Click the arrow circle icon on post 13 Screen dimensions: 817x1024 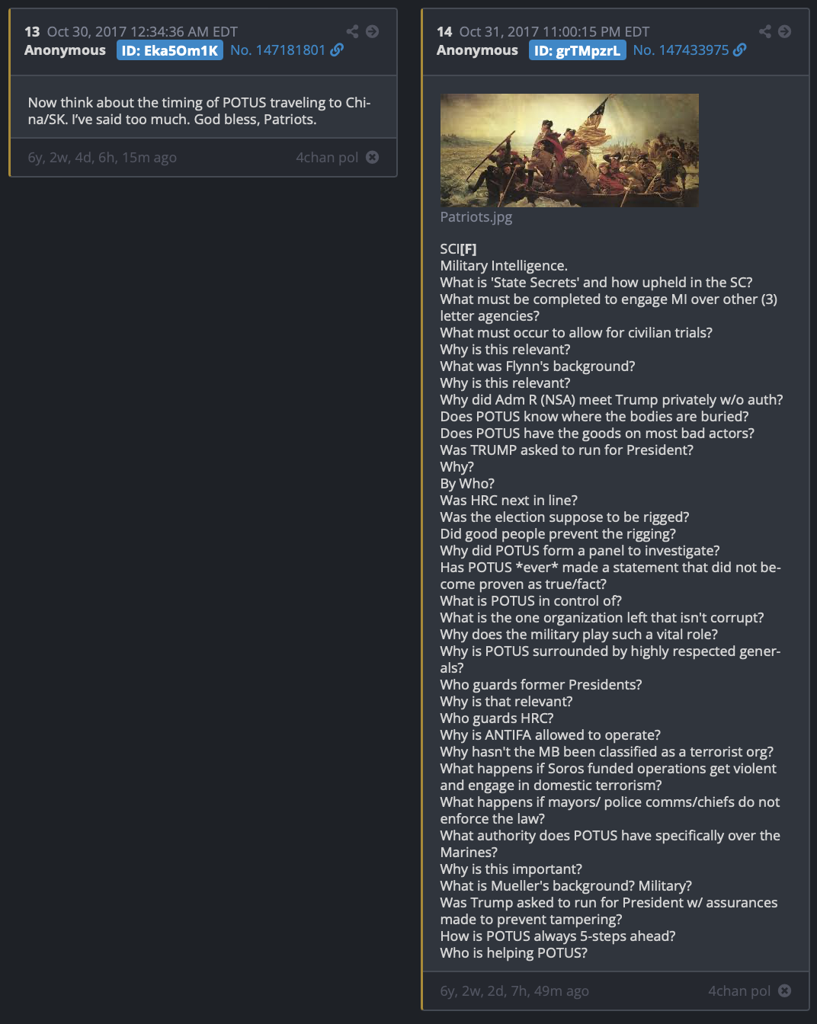pos(373,31)
